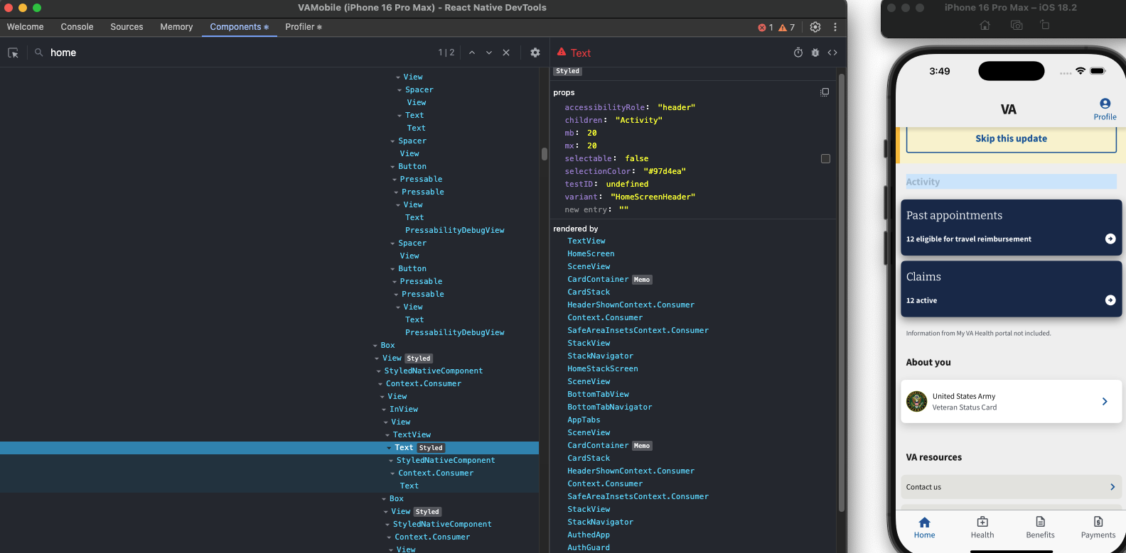Open Components view settings gear
The width and height of the screenshot is (1126, 553).
(x=535, y=53)
